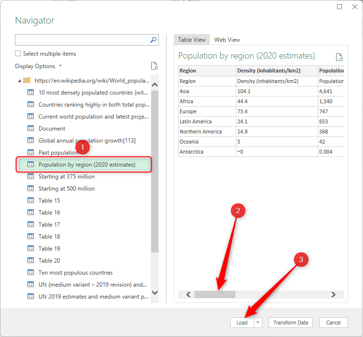Viewport: 363px width, 337px height.
Task: Click the Cancel button
Action: pos(333,323)
